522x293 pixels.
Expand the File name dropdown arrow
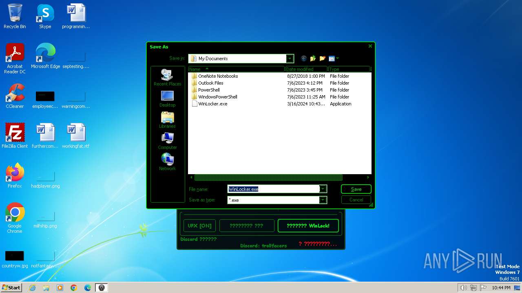point(323,189)
